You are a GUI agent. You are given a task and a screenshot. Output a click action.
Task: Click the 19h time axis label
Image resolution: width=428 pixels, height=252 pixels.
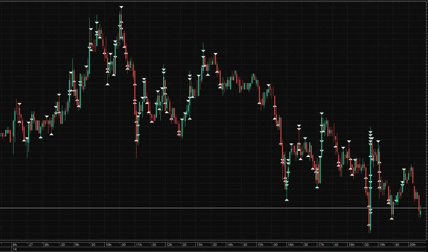pos(382,245)
